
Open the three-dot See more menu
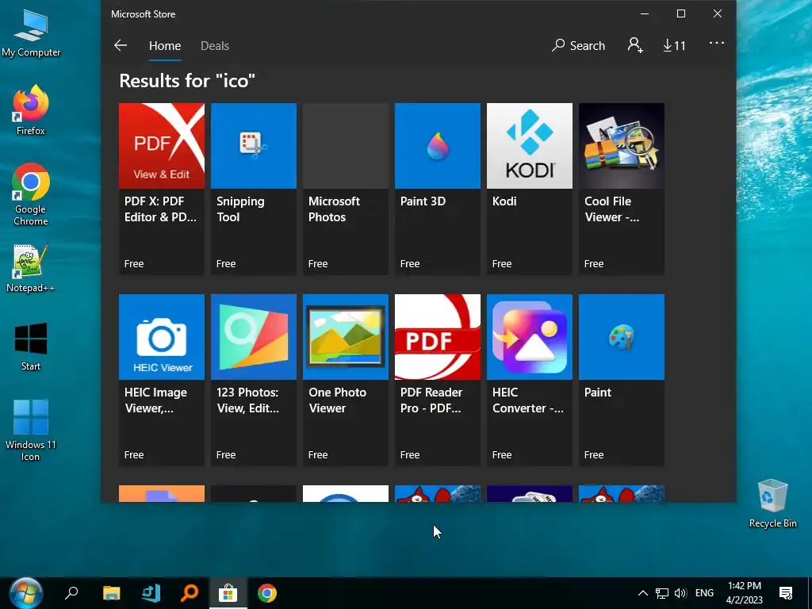717,43
